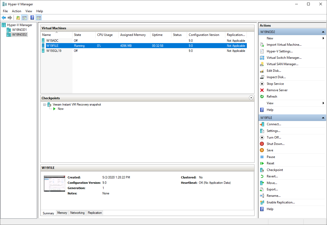Click Help under W19FILE actions

pyautogui.click(x=270, y=209)
